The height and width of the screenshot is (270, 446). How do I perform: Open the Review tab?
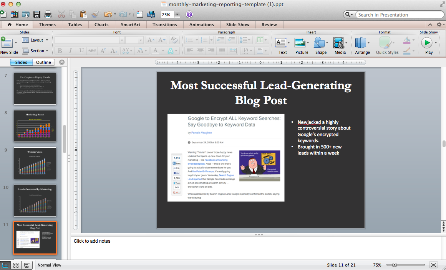269,25
